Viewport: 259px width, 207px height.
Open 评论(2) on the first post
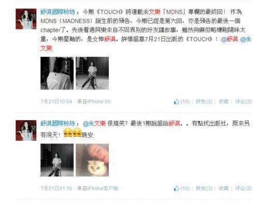(x=243, y=101)
